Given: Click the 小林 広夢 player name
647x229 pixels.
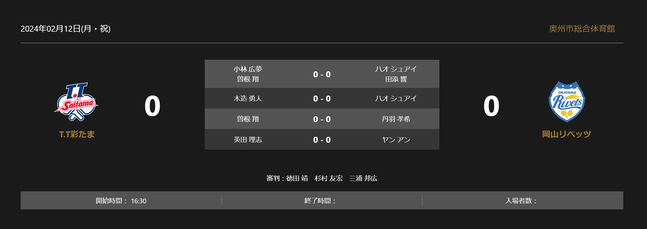Looking at the screenshot, I should click(x=248, y=69).
